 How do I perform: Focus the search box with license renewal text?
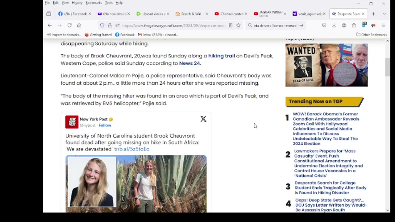click(275, 26)
